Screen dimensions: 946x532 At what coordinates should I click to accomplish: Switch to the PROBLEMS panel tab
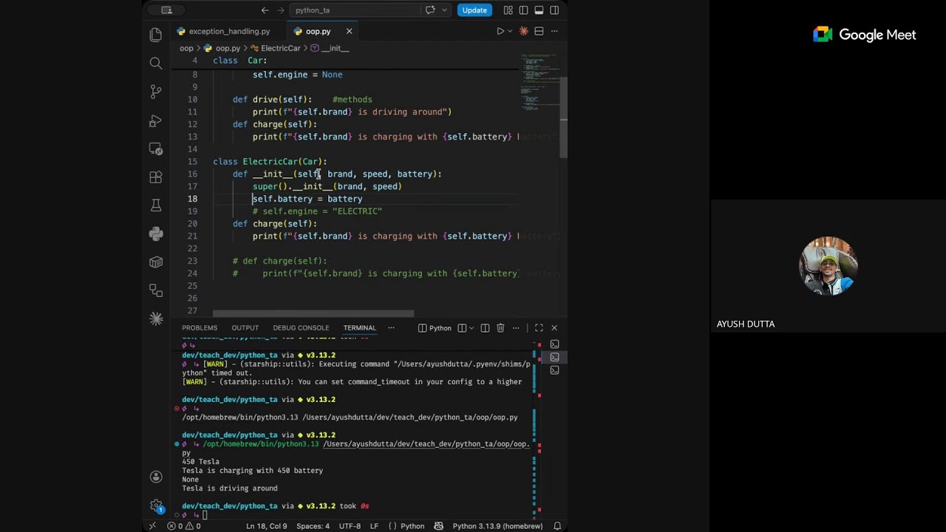(x=200, y=328)
